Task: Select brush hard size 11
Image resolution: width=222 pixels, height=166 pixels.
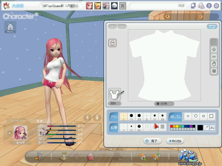Action: point(131,116)
